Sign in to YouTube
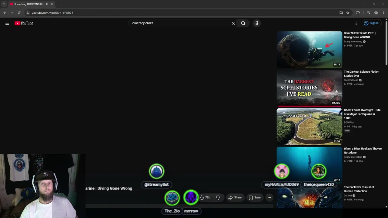Screen dimensions: 388x218 click(x=371, y=23)
